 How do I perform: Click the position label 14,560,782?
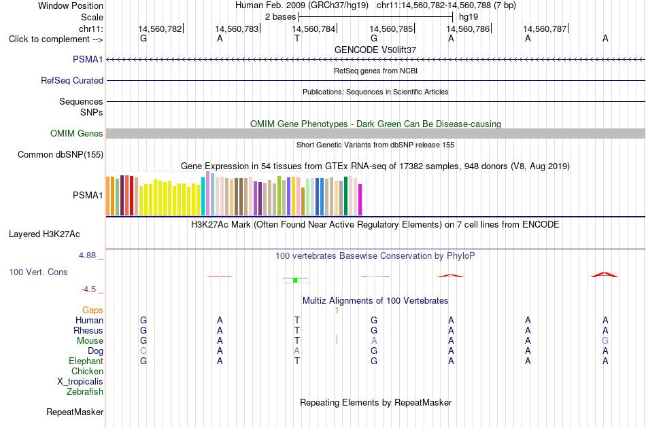point(160,29)
